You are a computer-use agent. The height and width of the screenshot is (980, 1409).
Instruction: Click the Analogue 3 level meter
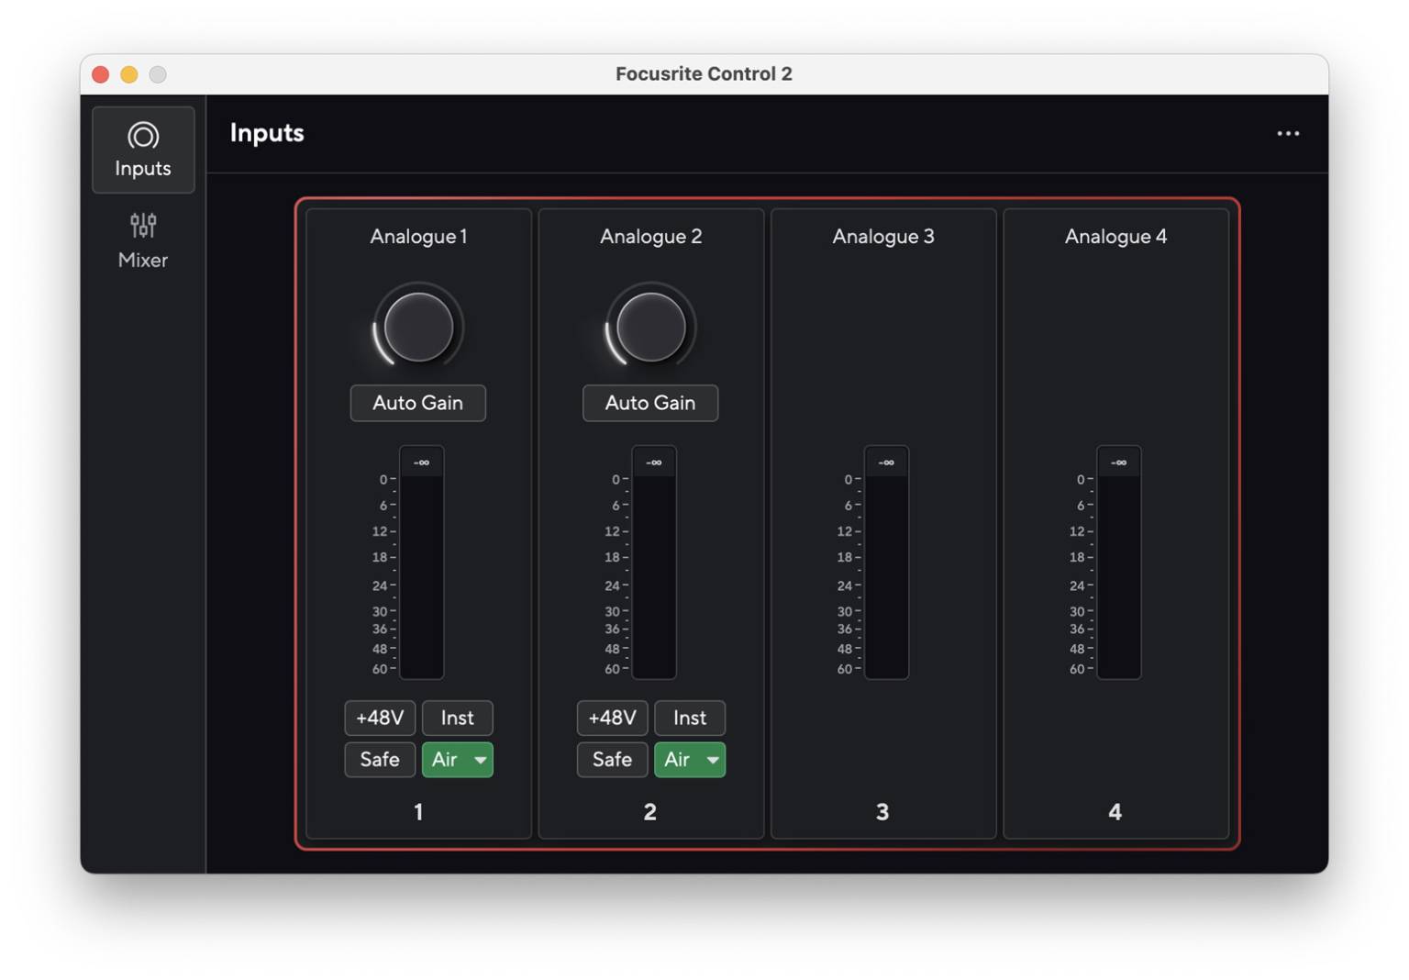884,564
